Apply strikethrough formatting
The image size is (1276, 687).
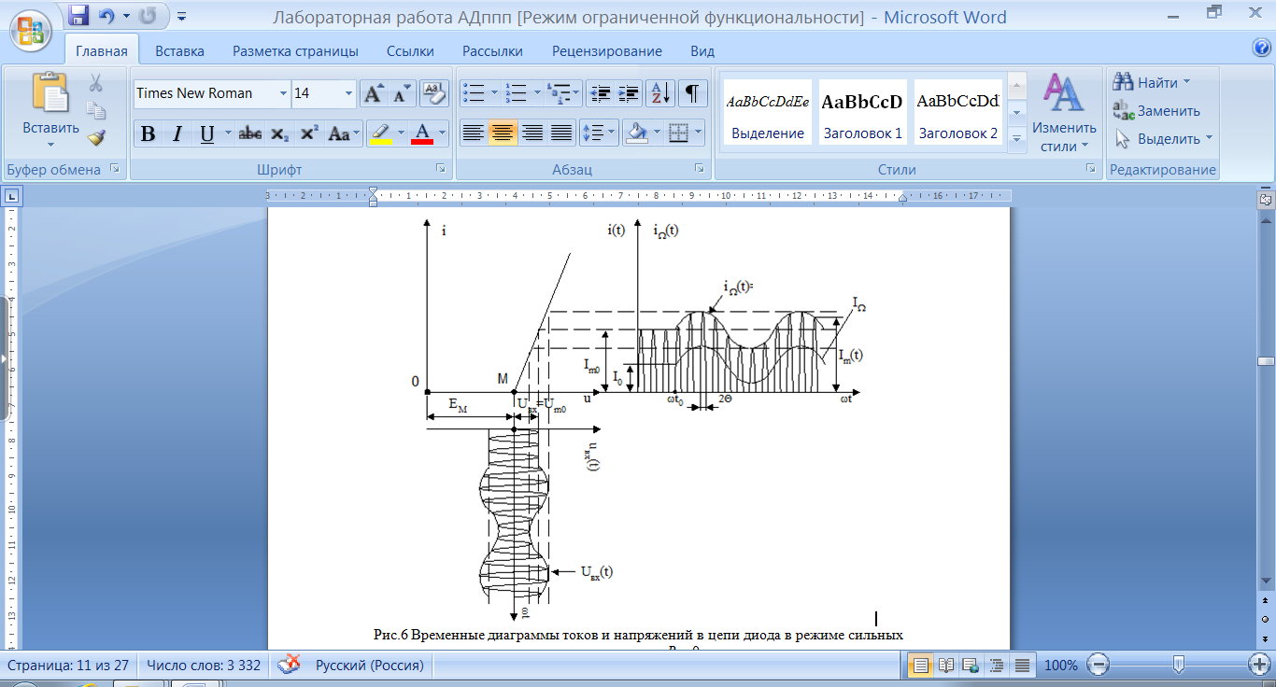249,133
